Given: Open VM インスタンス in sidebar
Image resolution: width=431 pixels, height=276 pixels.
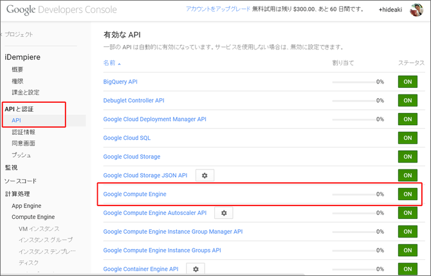Looking at the screenshot, I should [x=39, y=229].
